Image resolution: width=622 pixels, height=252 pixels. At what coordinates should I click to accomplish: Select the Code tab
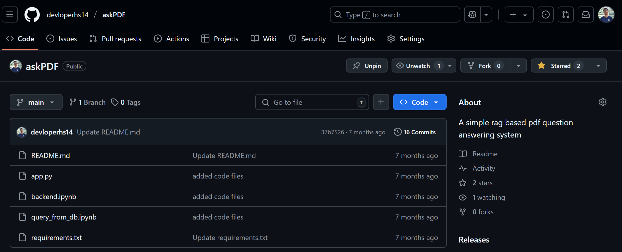(20, 39)
